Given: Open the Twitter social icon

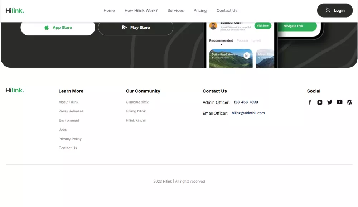Looking at the screenshot, I should (x=329, y=102).
